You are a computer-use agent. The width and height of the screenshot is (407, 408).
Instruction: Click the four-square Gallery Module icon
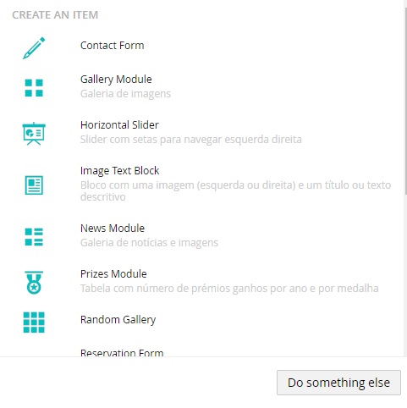click(x=34, y=88)
